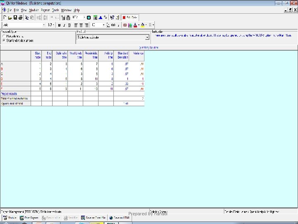The image size is (298, 224).
Task: Click row label A in table
Action: 15,64
